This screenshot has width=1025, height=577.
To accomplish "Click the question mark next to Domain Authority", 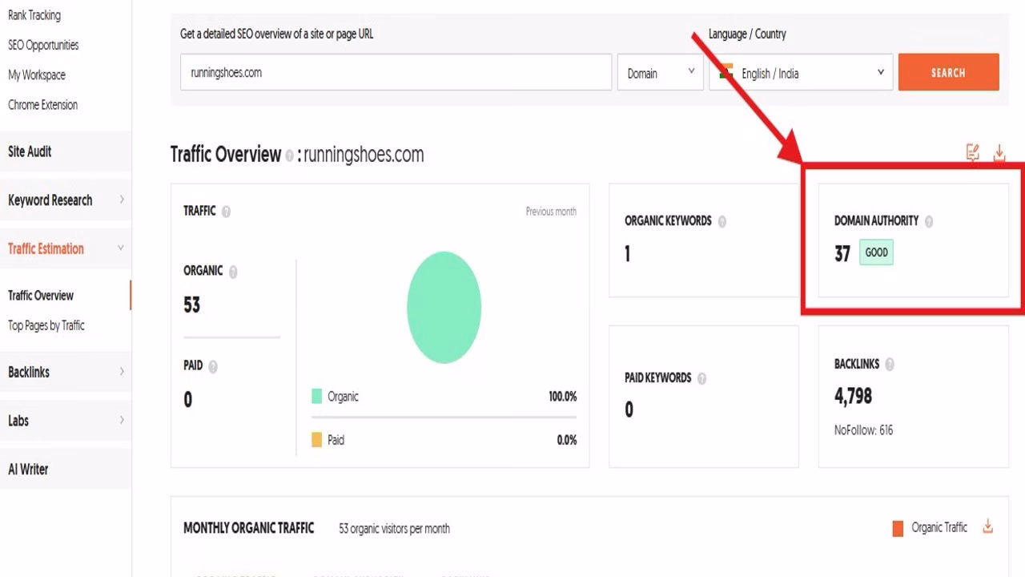I will pos(930,221).
